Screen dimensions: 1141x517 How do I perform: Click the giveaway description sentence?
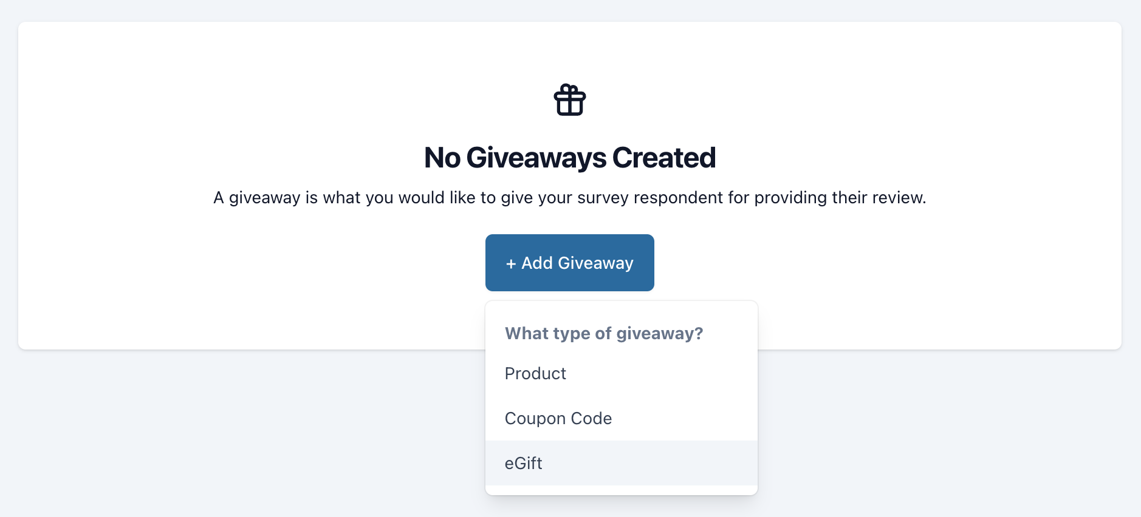tap(570, 197)
